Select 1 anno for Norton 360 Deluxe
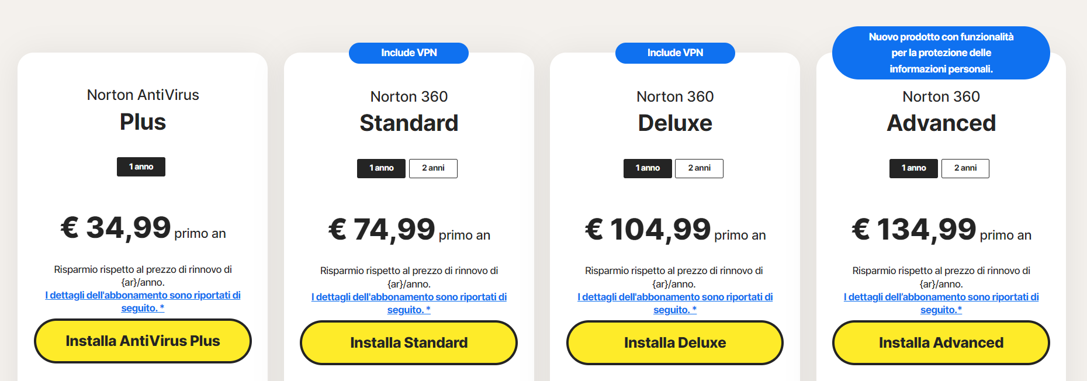This screenshot has height=381, width=1087. point(648,168)
